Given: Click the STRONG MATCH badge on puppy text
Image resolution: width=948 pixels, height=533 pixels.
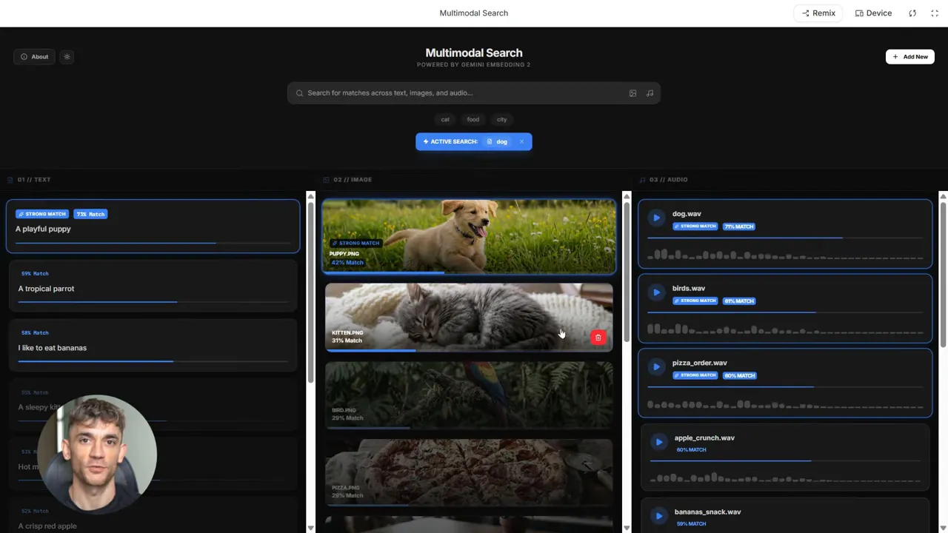Looking at the screenshot, I should [42, 214].
